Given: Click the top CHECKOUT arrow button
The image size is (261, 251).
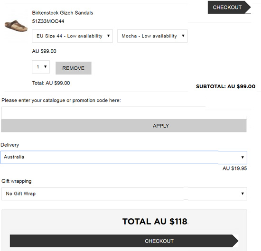Looking at the screenshot, I should tap(229, 7).
